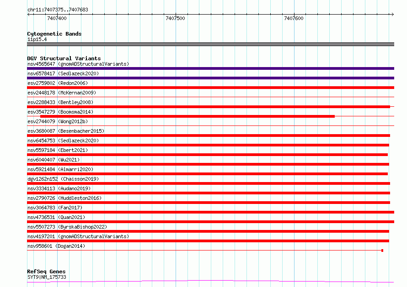Click the esv2448178 McKernan2009 label

pyautogui.click(x=62, y=93)
